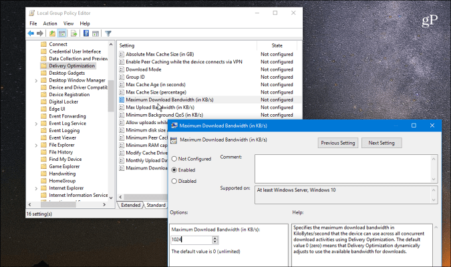Click the Back arrow in Group Policy toolbar

[x=31, y=33]
